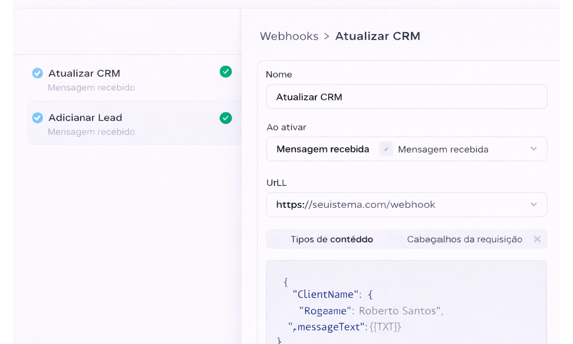The width and height of the screenshot is (573, 344).
Task: Open the Adicianar Lead webhook in the list
Action: 85,118
